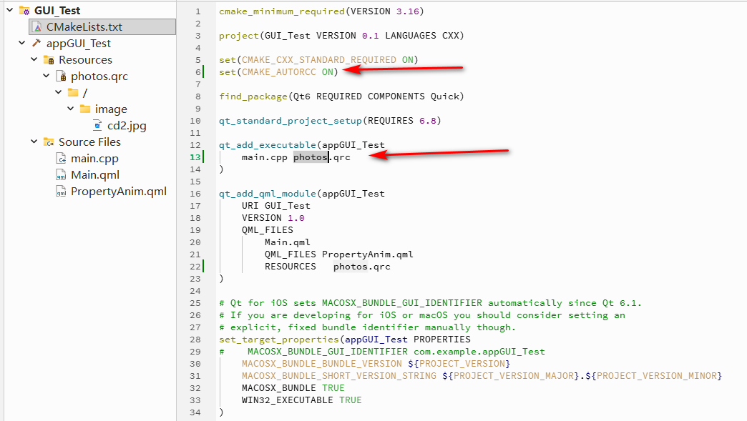Open cd2.jpg in the tree
Viewport: 747px width, 421px height.
tap(127, 126)
